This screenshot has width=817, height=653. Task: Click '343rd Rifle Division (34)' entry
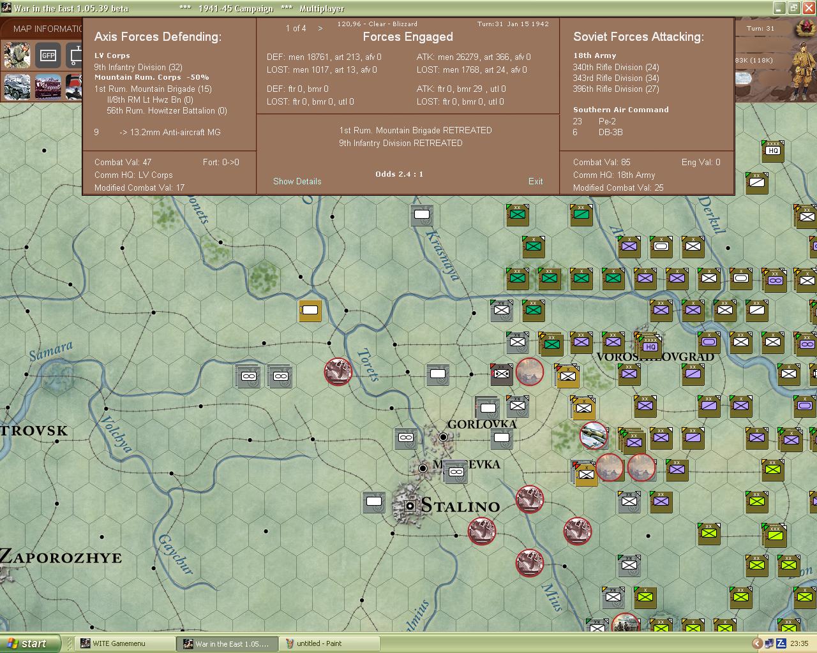pyautogui.click(x=616, y=78)
